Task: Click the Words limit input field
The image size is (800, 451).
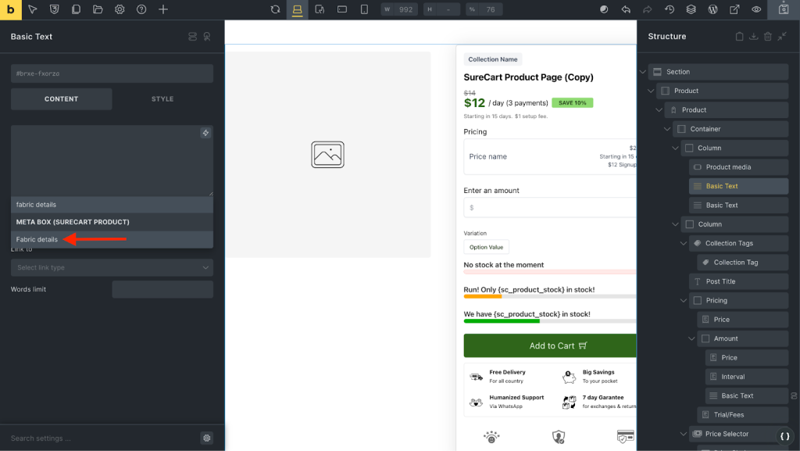Action: 162,289
